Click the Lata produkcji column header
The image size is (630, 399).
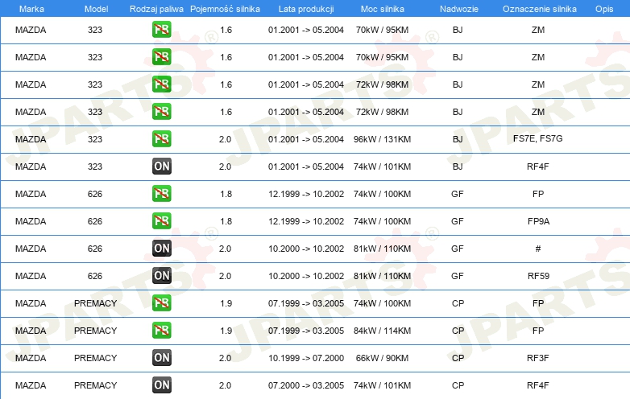click(x=306, y=9)
